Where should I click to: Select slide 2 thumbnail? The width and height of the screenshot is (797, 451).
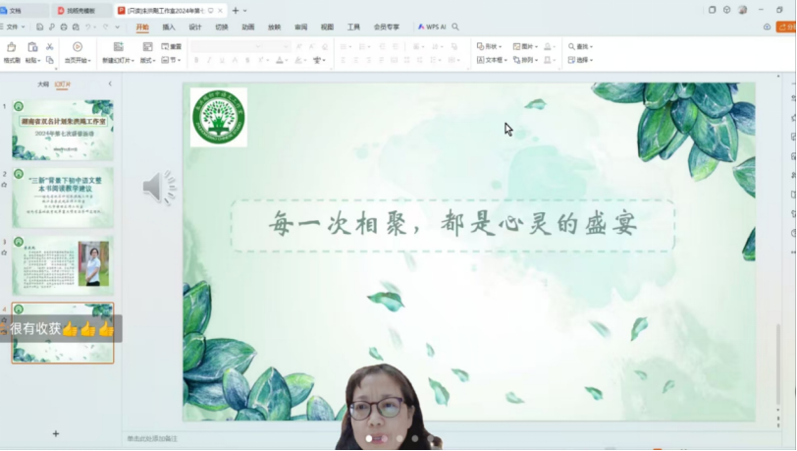tap(63, 197)
